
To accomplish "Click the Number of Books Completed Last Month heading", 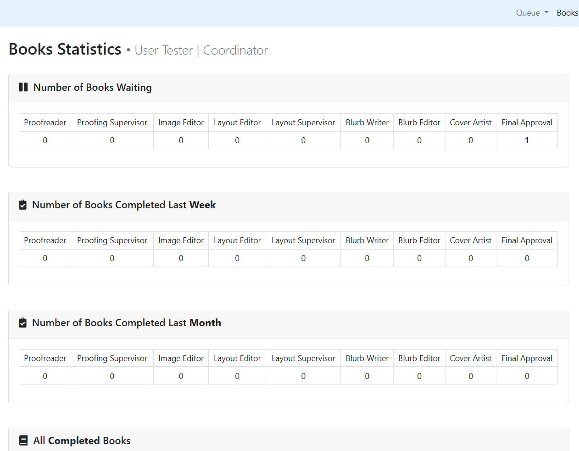I will tap(126, 323).
